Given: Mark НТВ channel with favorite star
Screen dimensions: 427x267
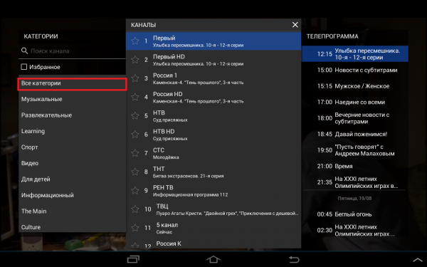Looking at the screenshot, I should pyautogui.click(x=135, y=116).
